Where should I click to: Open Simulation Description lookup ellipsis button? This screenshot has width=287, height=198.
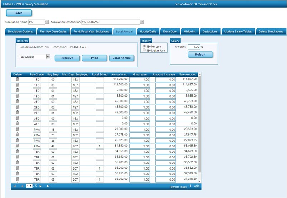[x=142, y=22]
